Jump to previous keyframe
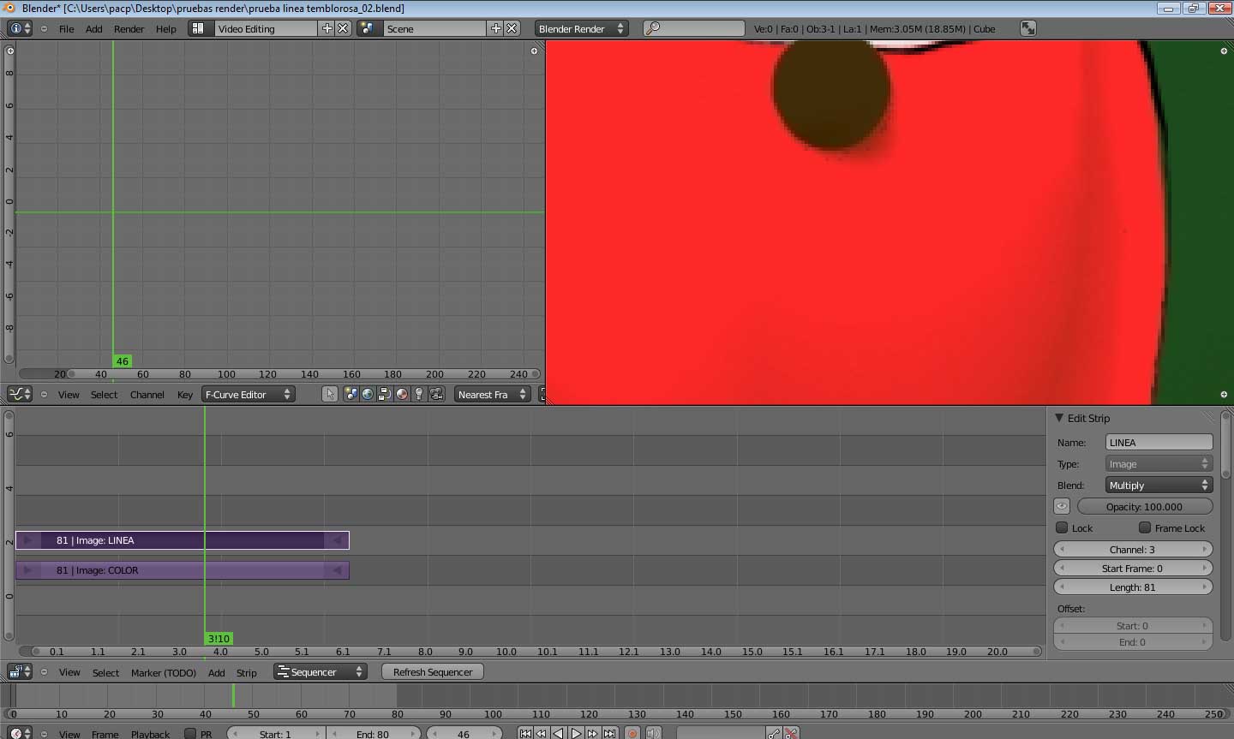 [x=542, y=734]
